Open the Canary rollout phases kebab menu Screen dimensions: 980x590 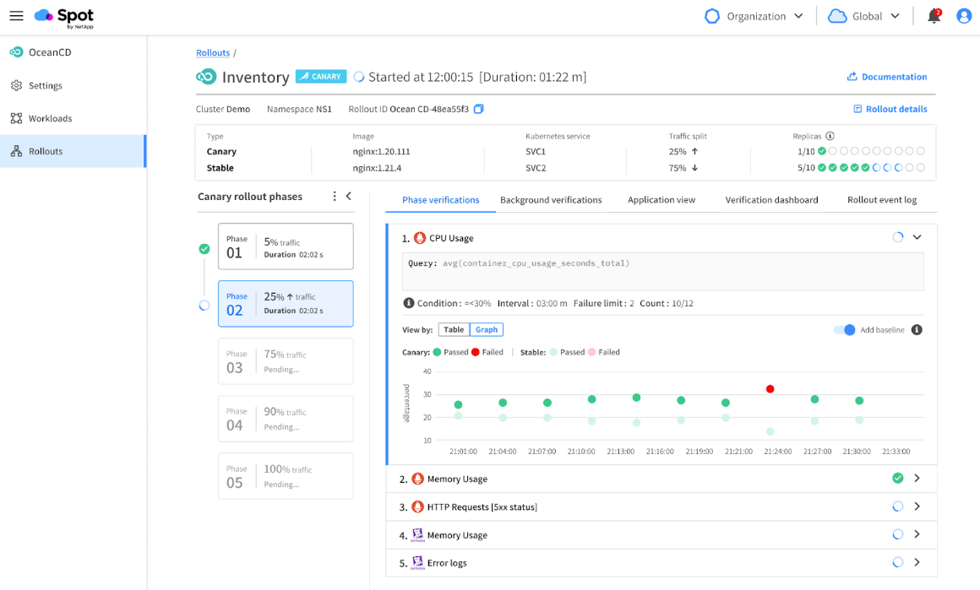coord(335,197)
